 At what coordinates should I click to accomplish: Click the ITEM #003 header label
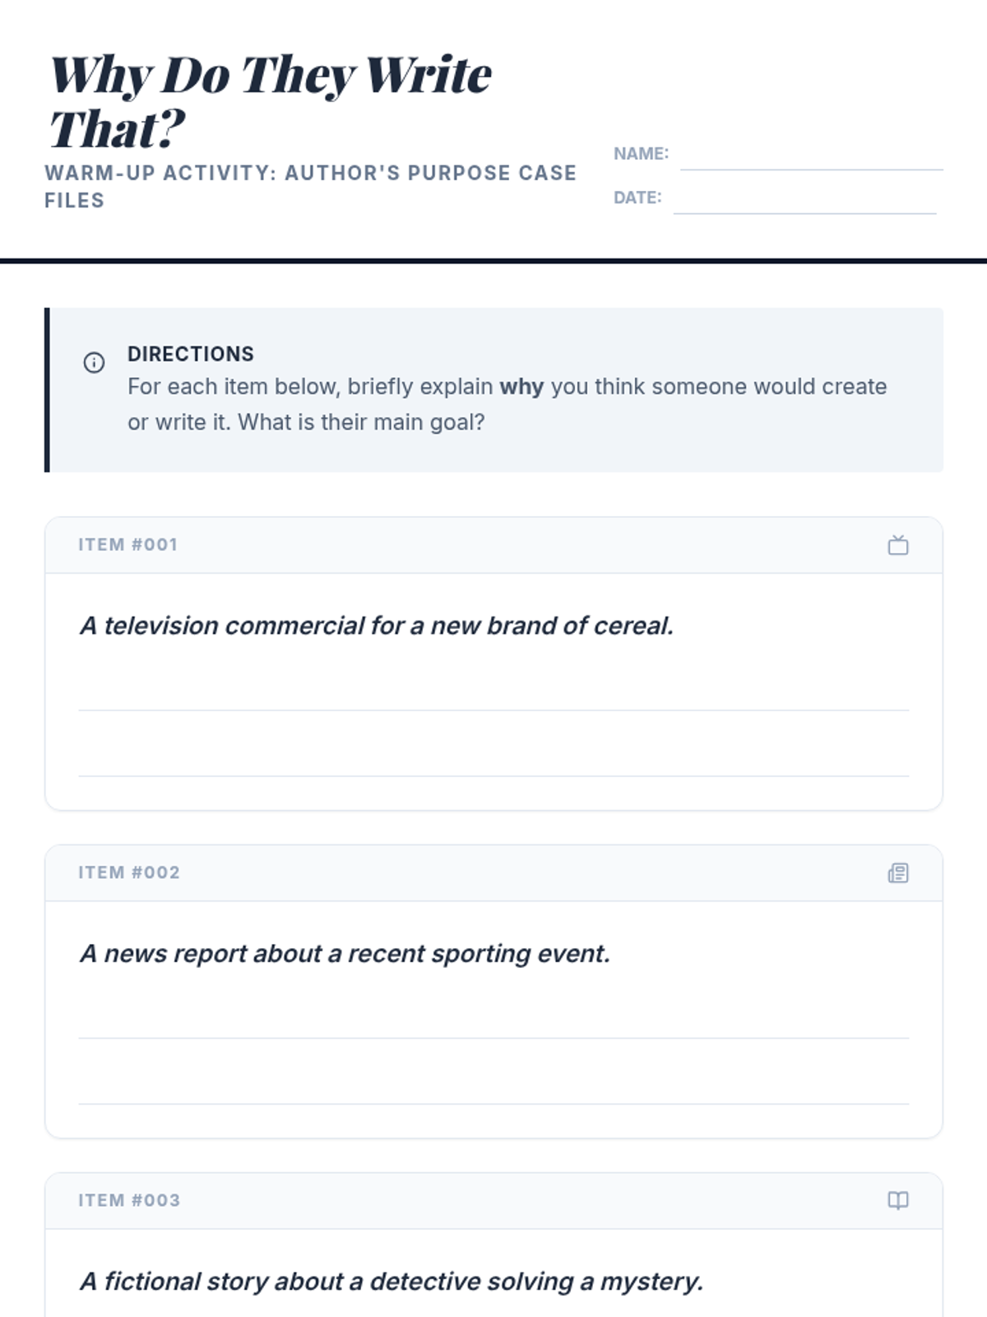(129, 1200)
